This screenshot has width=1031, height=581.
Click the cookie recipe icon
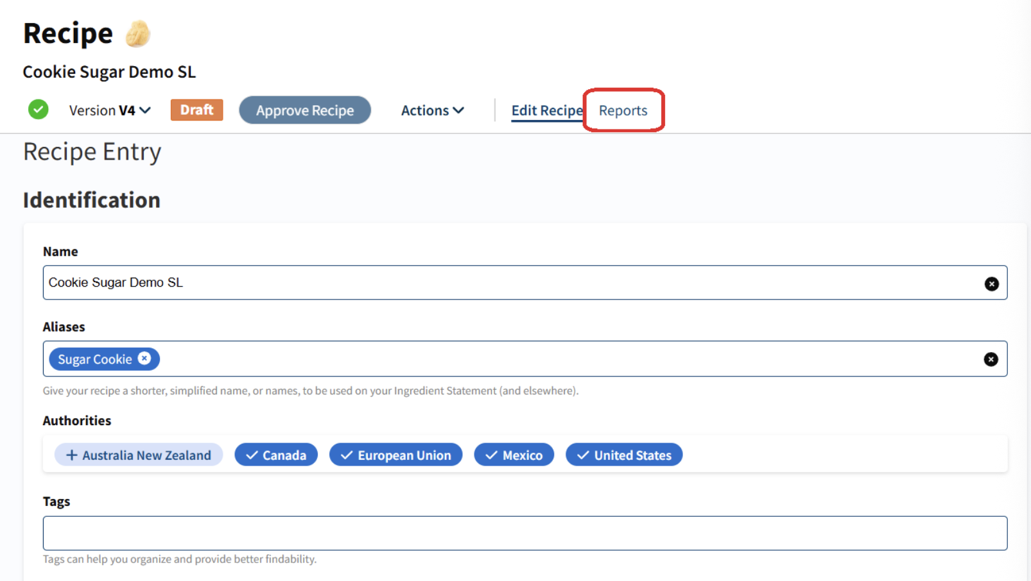pyautogui.click(x=137, y=34)
